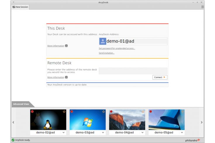
Task: Minimize the AnyDesk window
Action: tap(193, 2)
